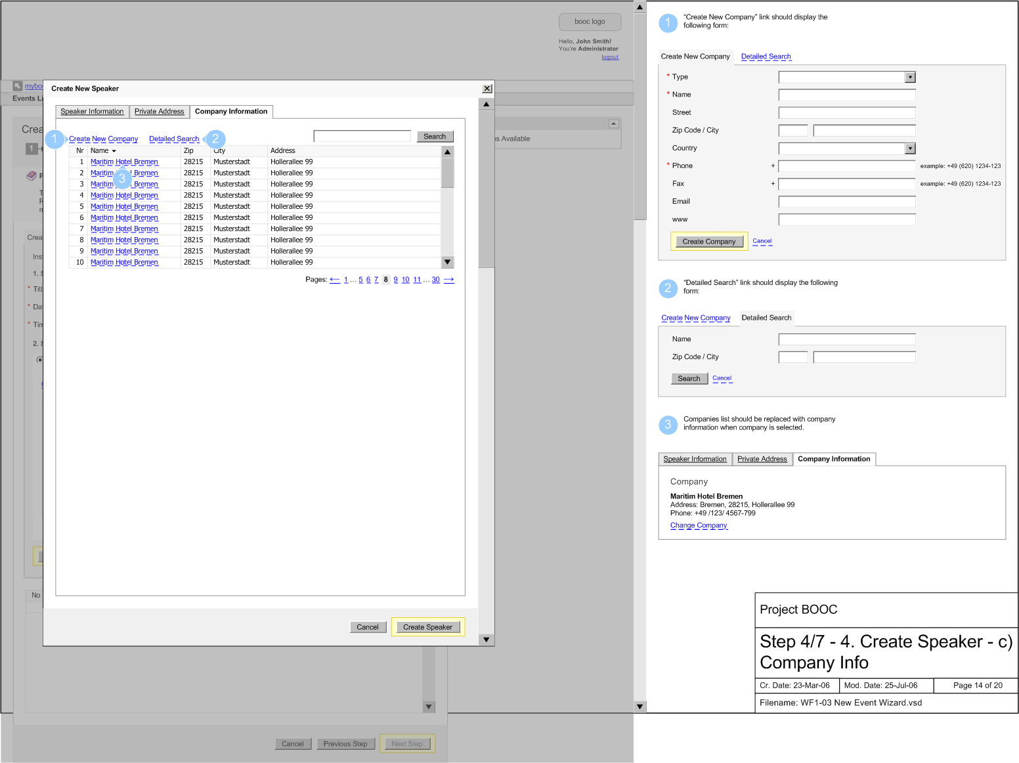Click the Create New Company link in dialog

pyautogui.click(x=104, y=139)
